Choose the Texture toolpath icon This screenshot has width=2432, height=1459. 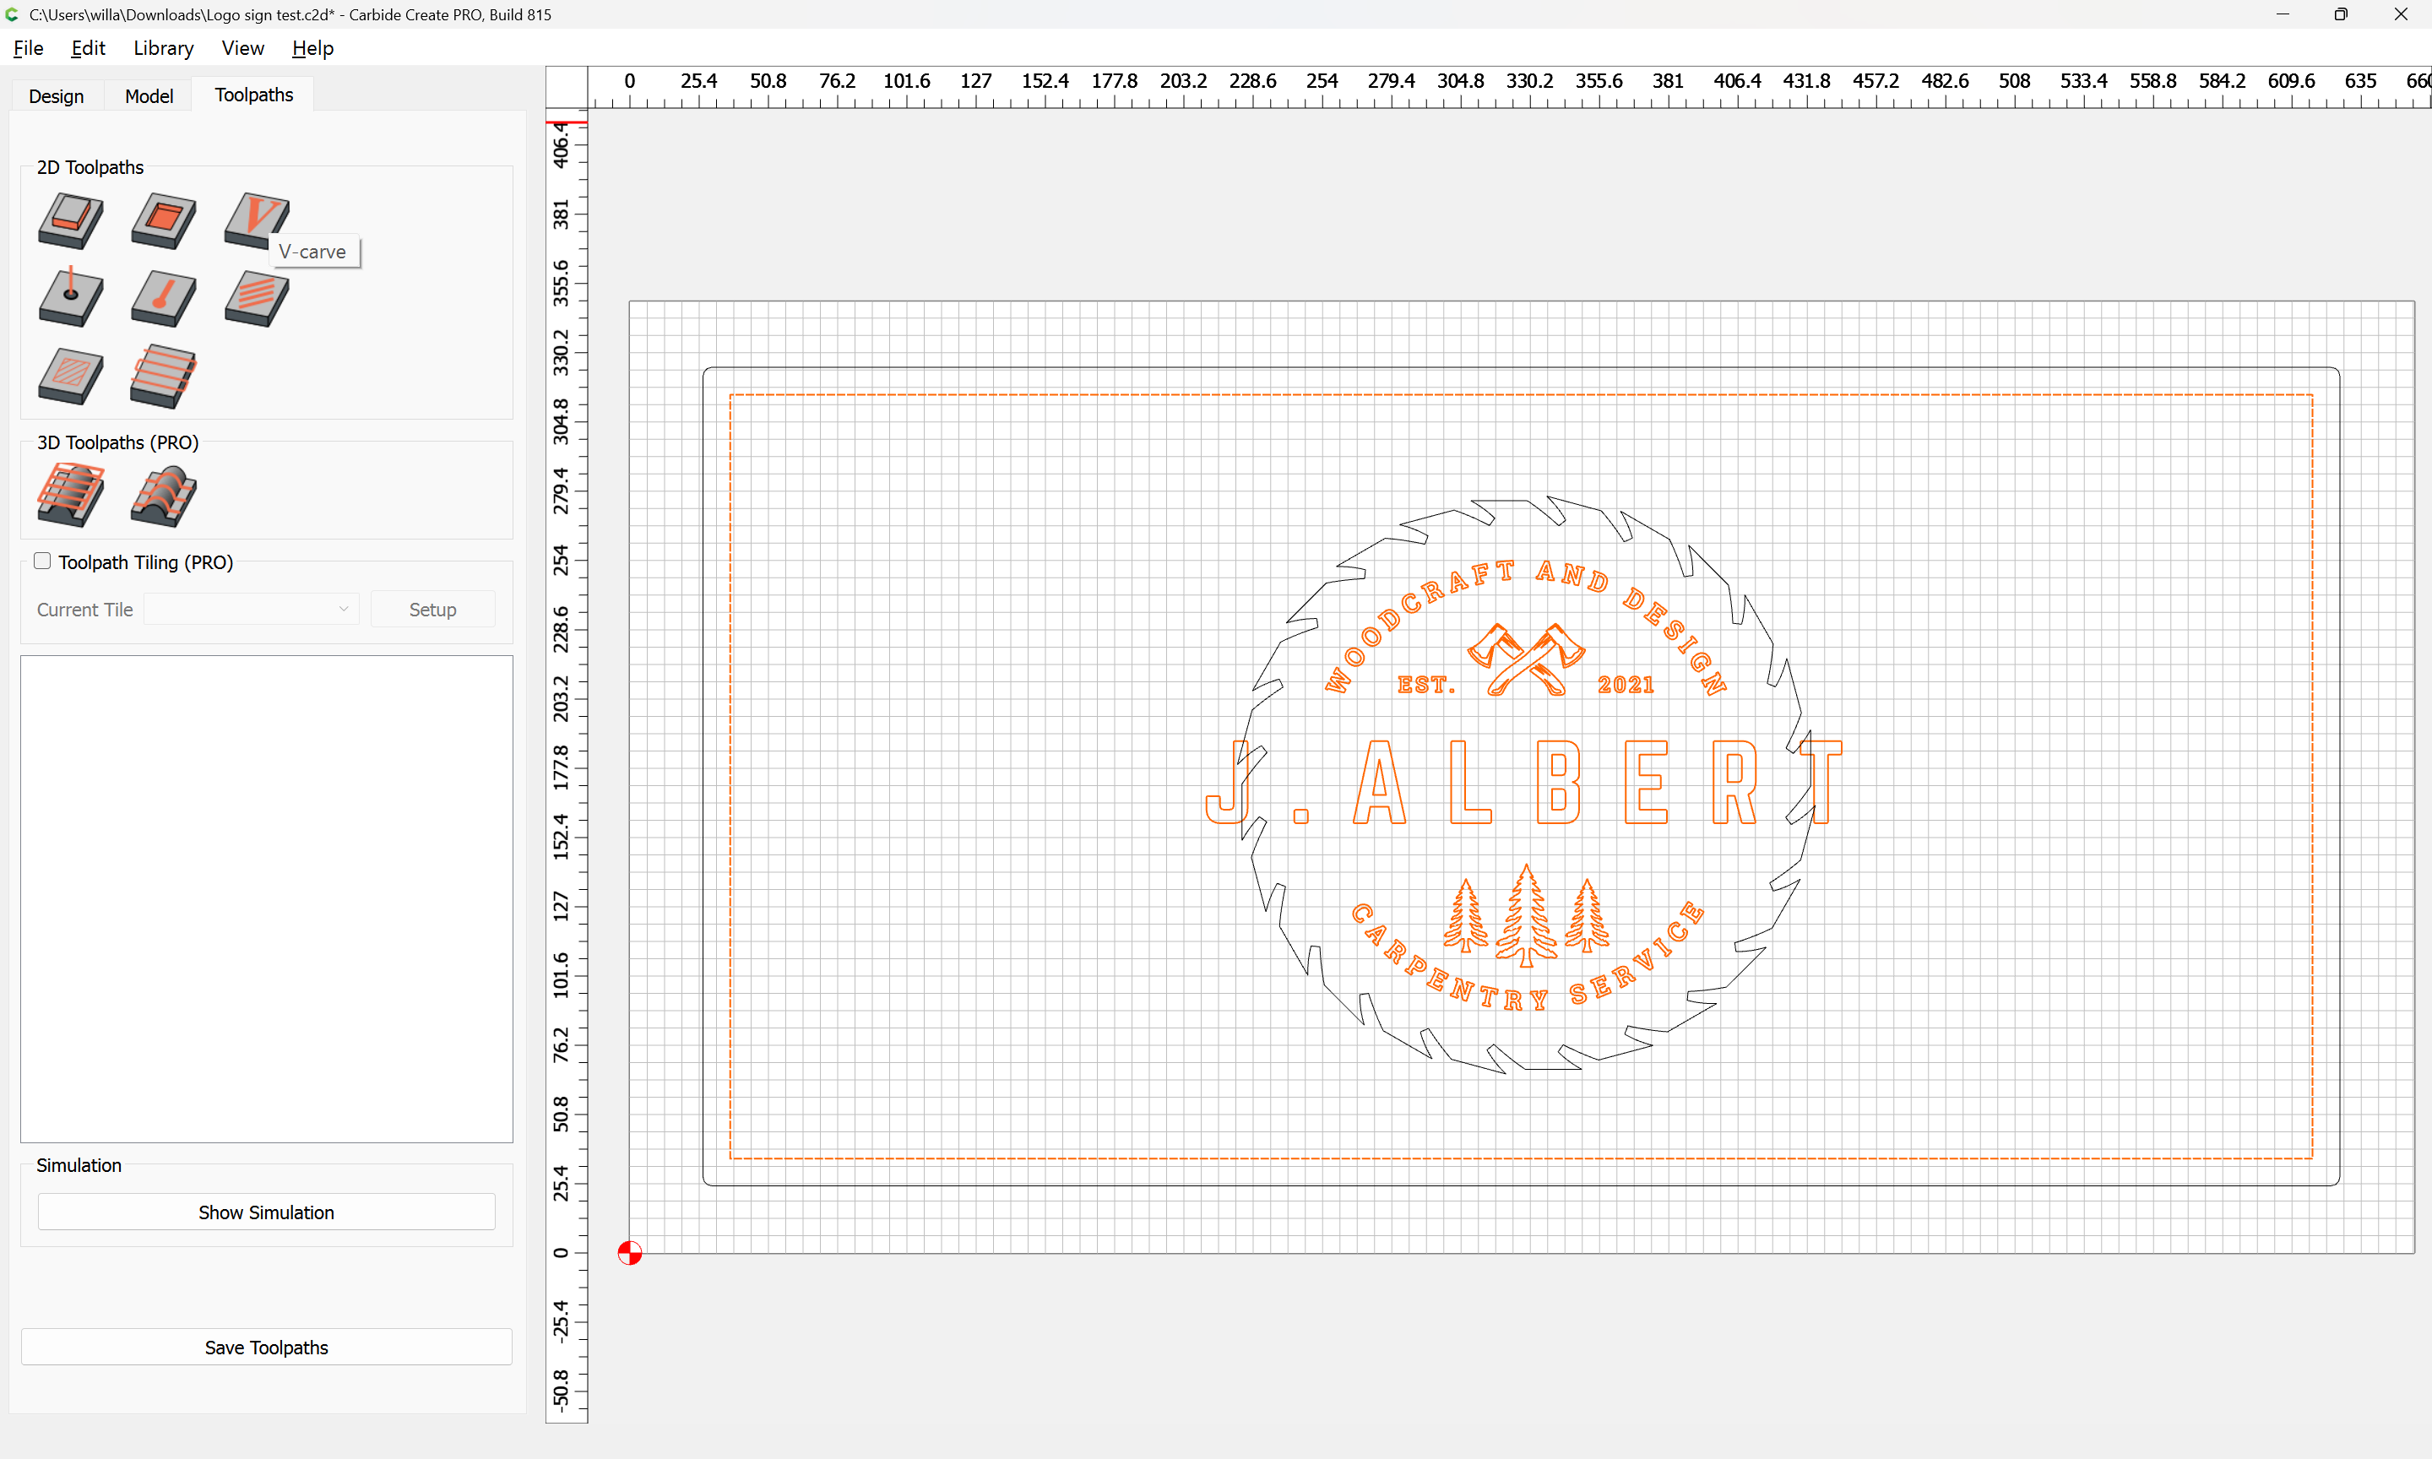(x=256, y=298)
